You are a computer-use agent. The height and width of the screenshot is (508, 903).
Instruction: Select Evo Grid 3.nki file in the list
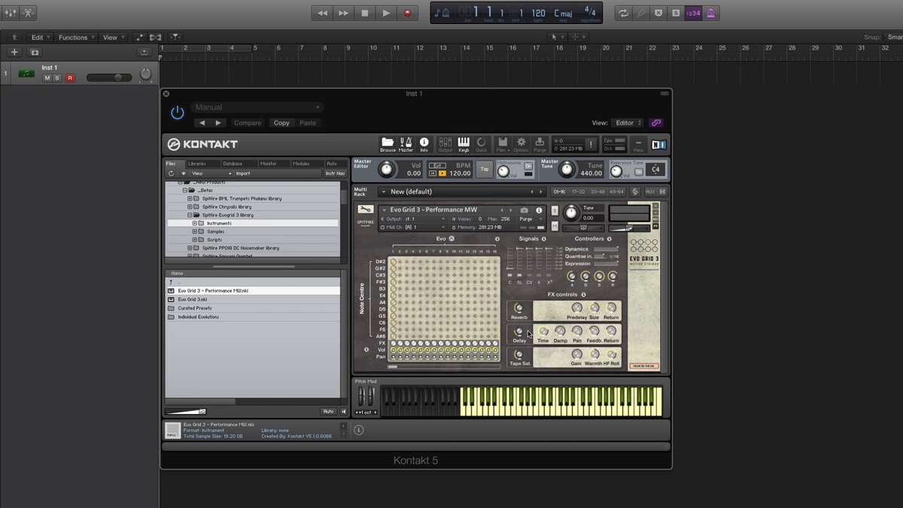tap(193, 300)
